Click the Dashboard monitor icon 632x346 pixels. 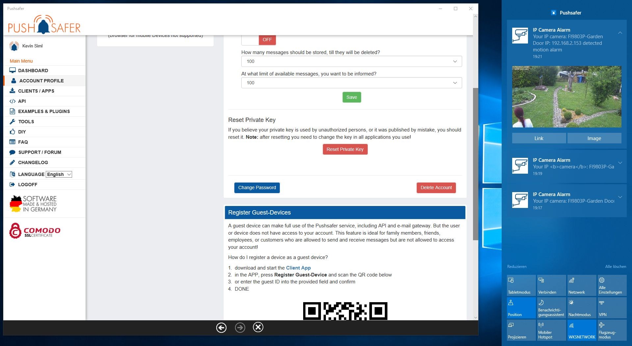13,71
